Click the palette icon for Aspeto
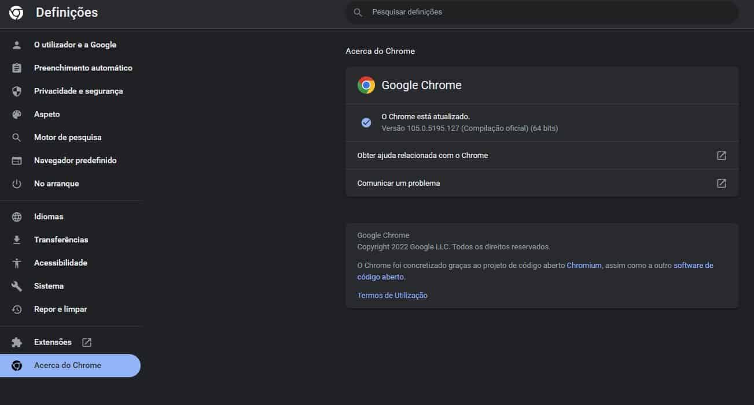The image size is (754, 405). coord(17,114)
